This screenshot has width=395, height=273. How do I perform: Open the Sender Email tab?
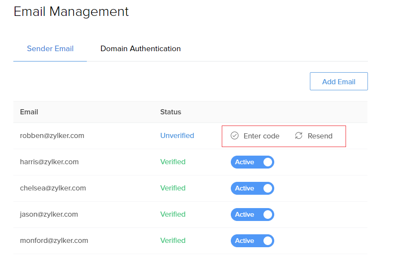point(50,49)
